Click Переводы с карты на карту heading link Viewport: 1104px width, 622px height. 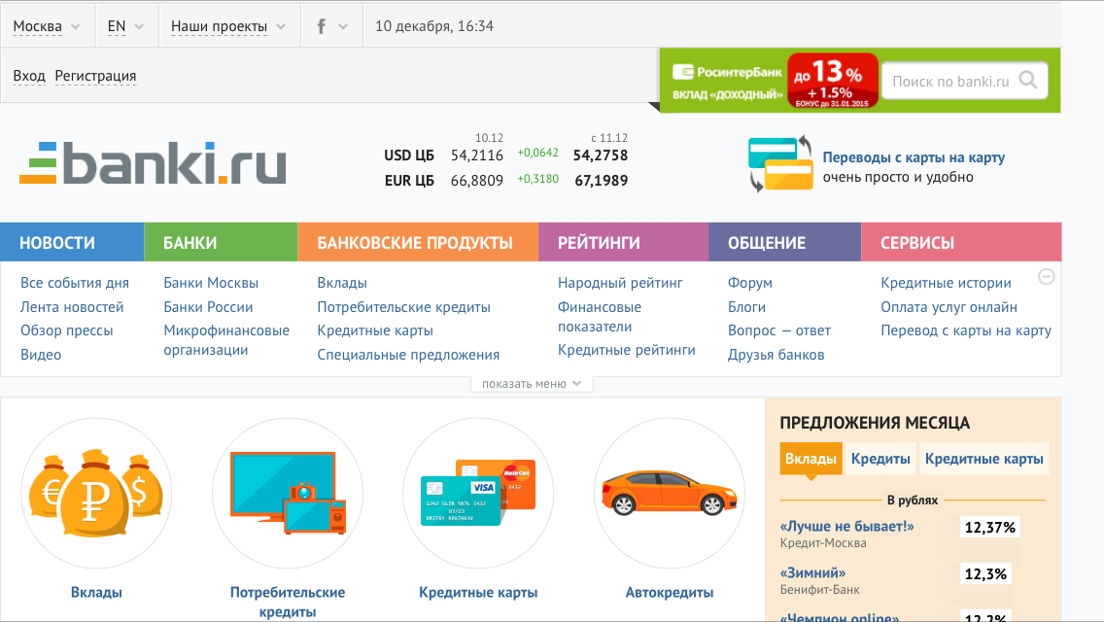tap(914, 157)
